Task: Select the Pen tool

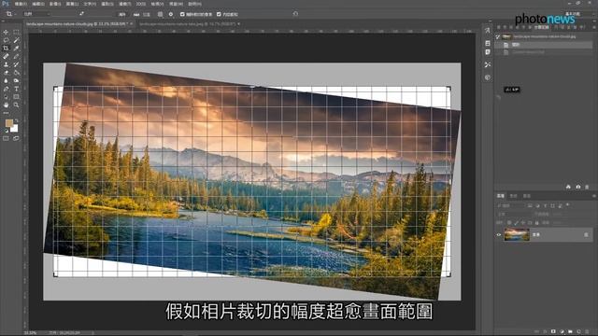Action: pyautogui.click(x=6, y=89)
